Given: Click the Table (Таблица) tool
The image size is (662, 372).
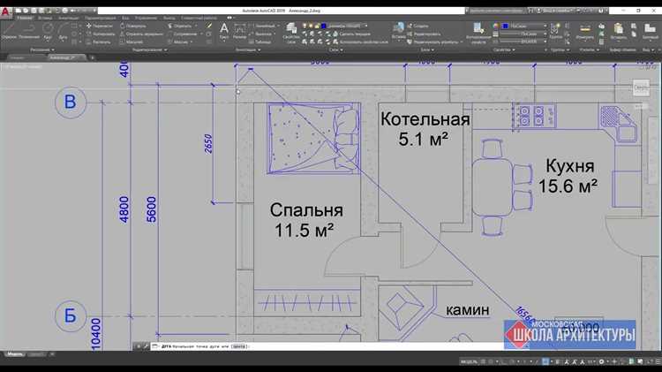Looking at the screenshot, I should pos(260,42).
